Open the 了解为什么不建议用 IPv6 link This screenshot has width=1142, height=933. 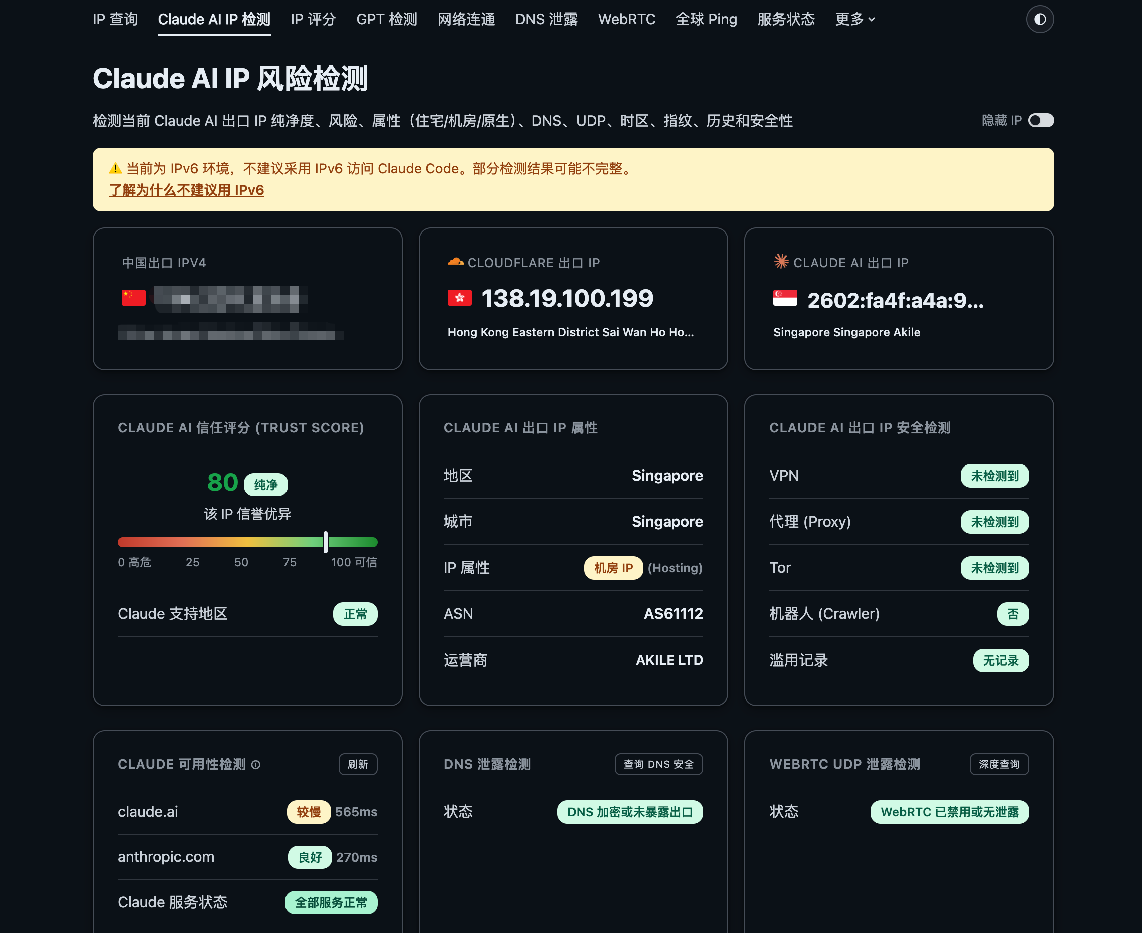coord(186,190)
